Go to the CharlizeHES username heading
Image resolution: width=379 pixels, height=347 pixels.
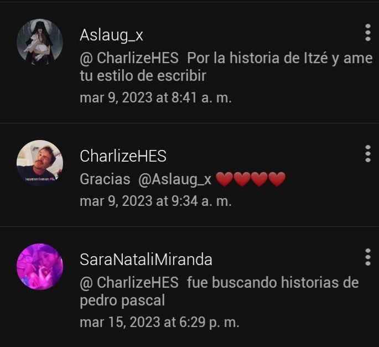point(123,156)
